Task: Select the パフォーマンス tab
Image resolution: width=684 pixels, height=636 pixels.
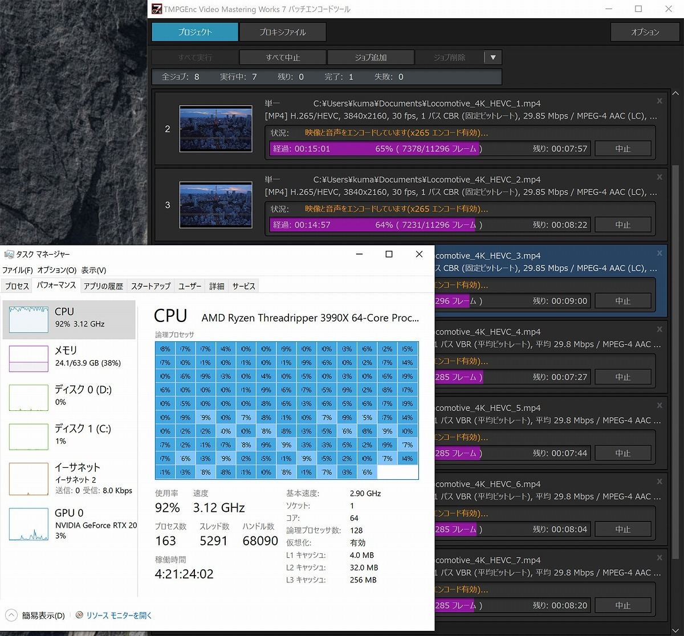Action: [x=56, y=286]
